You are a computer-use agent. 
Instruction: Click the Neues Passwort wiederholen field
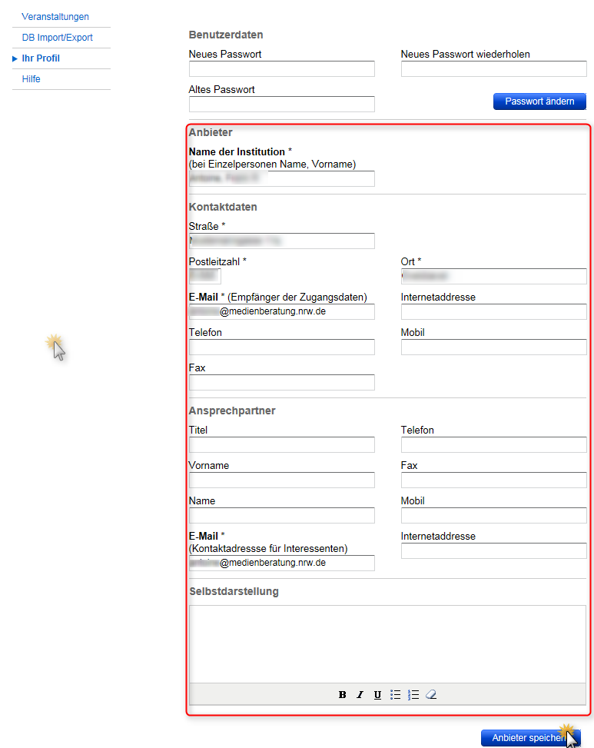point(493,69)
